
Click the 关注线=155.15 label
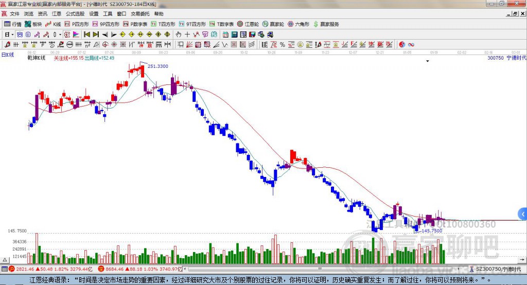[68, 58]
